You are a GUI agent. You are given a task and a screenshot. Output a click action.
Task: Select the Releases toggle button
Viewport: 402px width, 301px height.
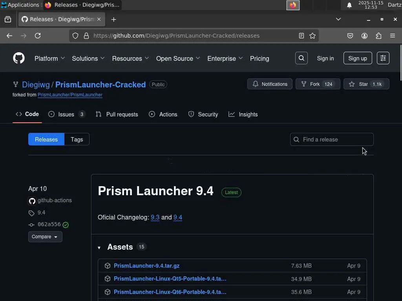(x=46, y=139)
